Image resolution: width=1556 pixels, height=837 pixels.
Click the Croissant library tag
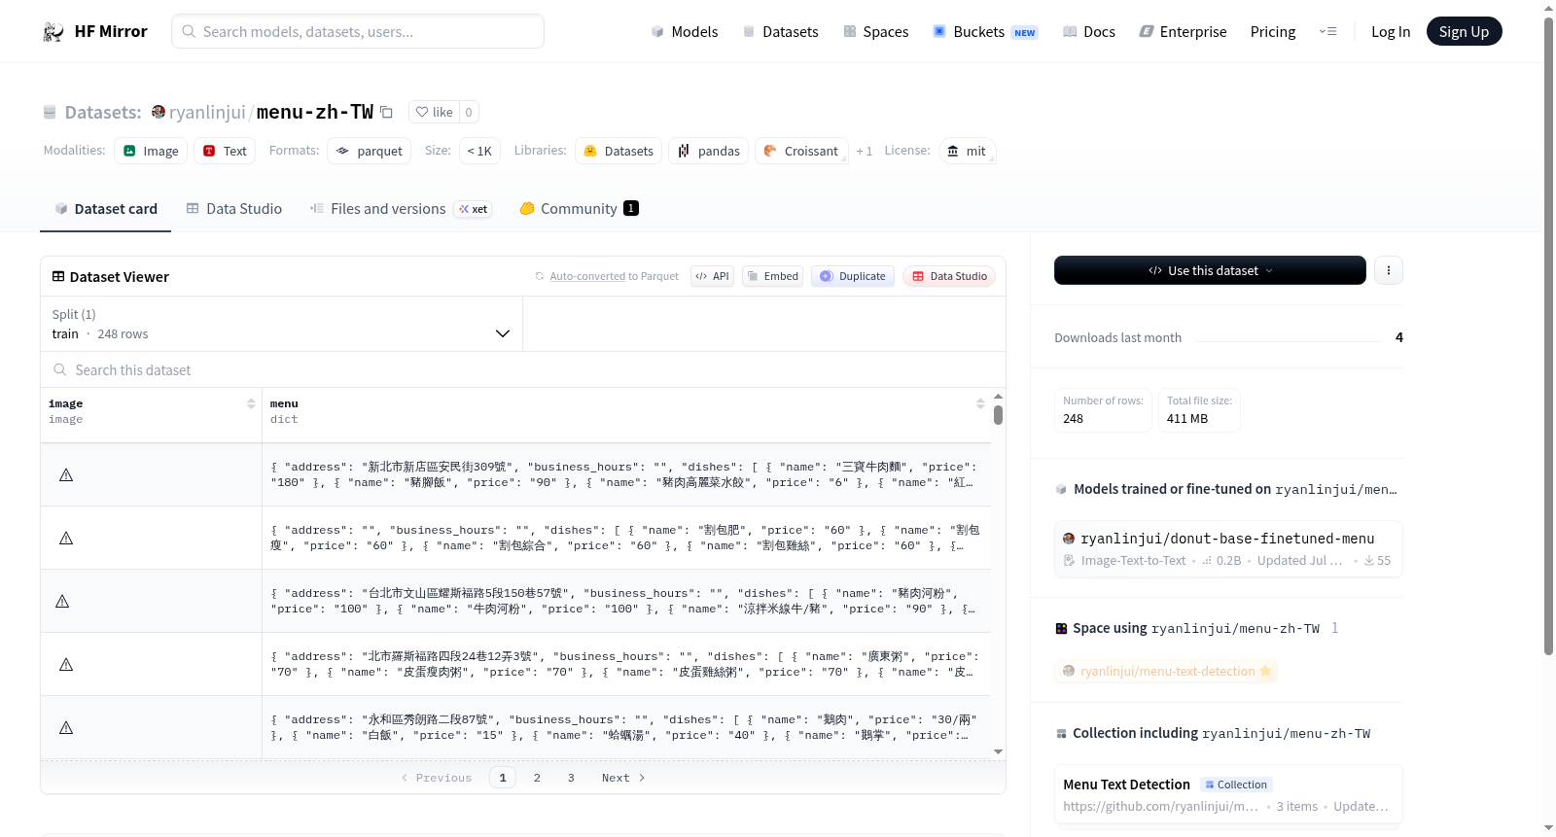(x=801, y=151)
